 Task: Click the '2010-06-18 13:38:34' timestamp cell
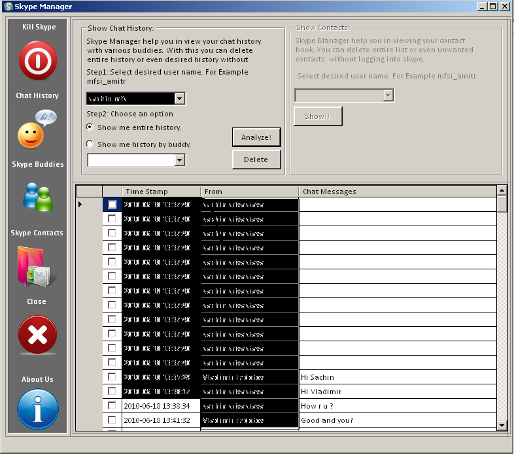pyautogui.click(x=161, y=406)
